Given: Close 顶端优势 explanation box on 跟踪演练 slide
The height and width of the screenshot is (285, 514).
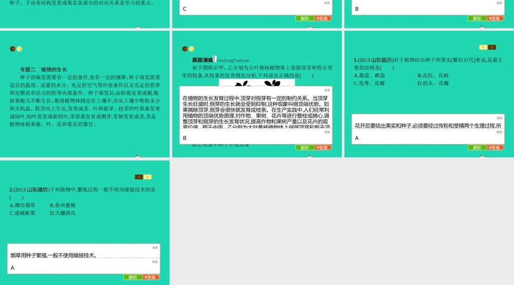Looking at the screenshot, I should (327, 90).
